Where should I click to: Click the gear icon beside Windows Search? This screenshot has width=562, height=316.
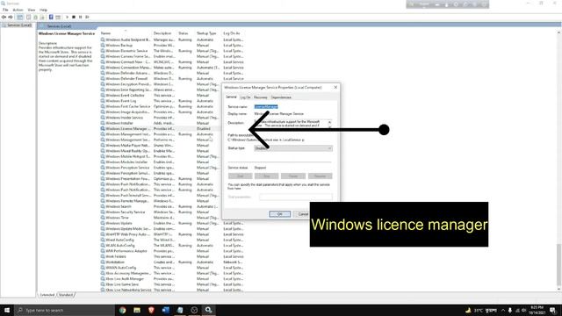[103, 206]
